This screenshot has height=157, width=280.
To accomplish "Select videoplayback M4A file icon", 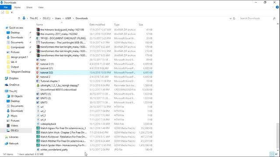I will [38, 124].
